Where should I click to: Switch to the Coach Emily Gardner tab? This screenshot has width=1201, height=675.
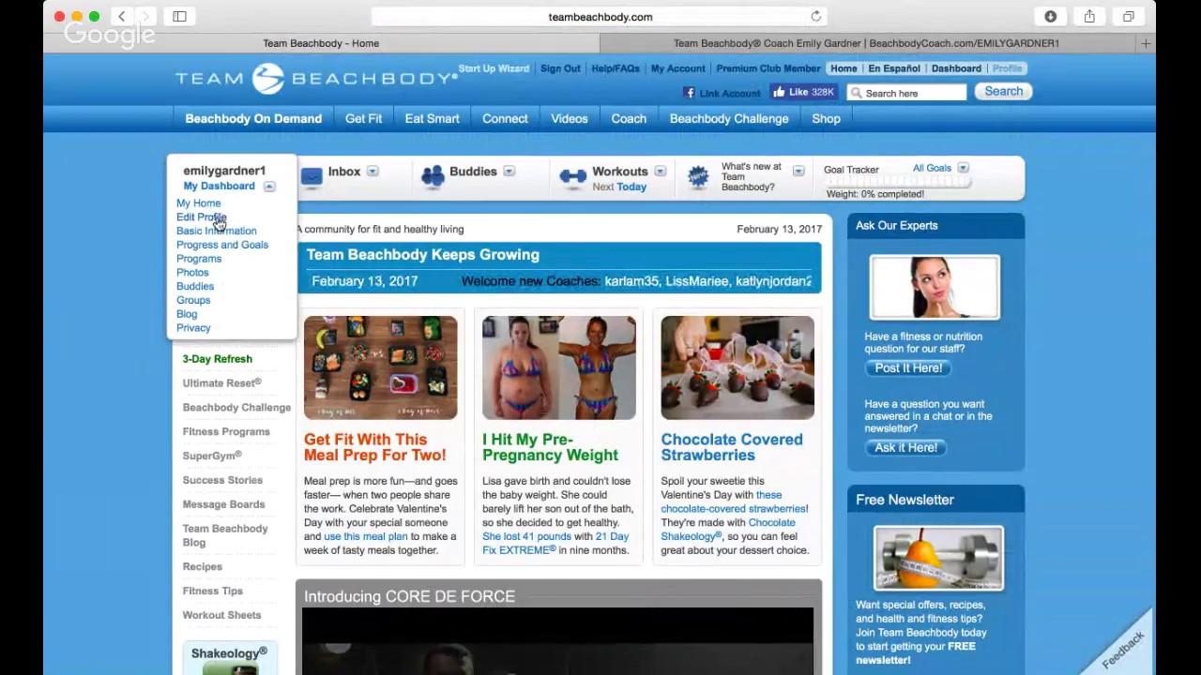click(x=866, y=43)
